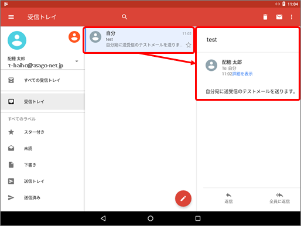This screenshot has height=226, width=301.
Task: Click the email subject test in reading pane
Action: [x=211, y=40]
